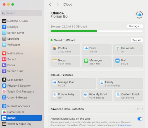Close the System Settings window

tap(4, 4)
